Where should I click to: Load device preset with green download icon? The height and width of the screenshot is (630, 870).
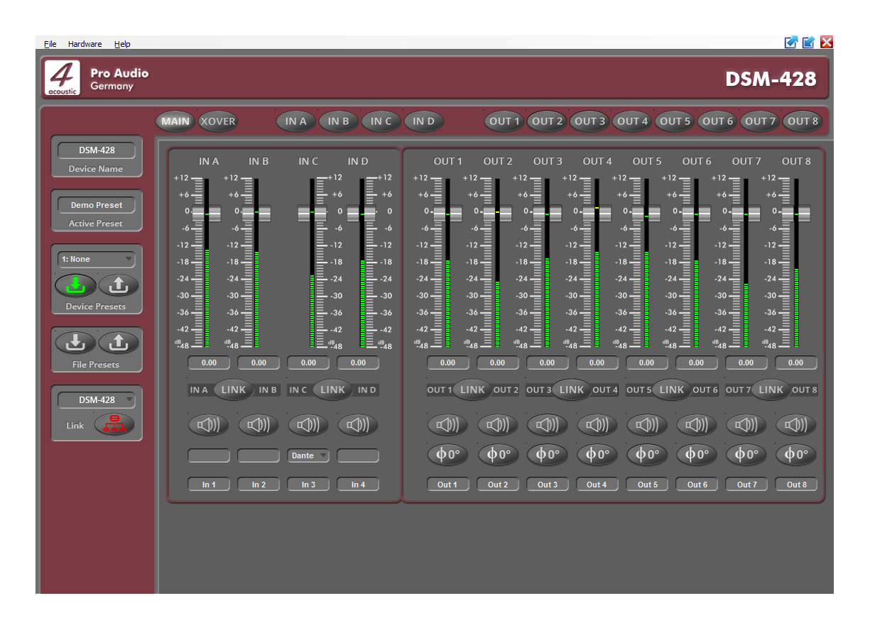75,285
